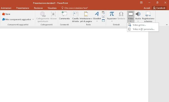Insert a Casella di testo

pos(75,17)
